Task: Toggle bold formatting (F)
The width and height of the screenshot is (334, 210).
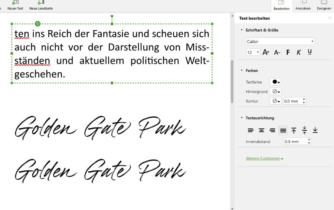Action: click(288, 52)
